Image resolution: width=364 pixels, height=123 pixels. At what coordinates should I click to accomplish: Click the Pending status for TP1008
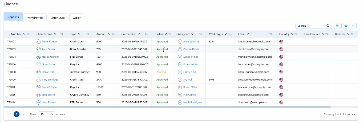click(x=161, y=72)
